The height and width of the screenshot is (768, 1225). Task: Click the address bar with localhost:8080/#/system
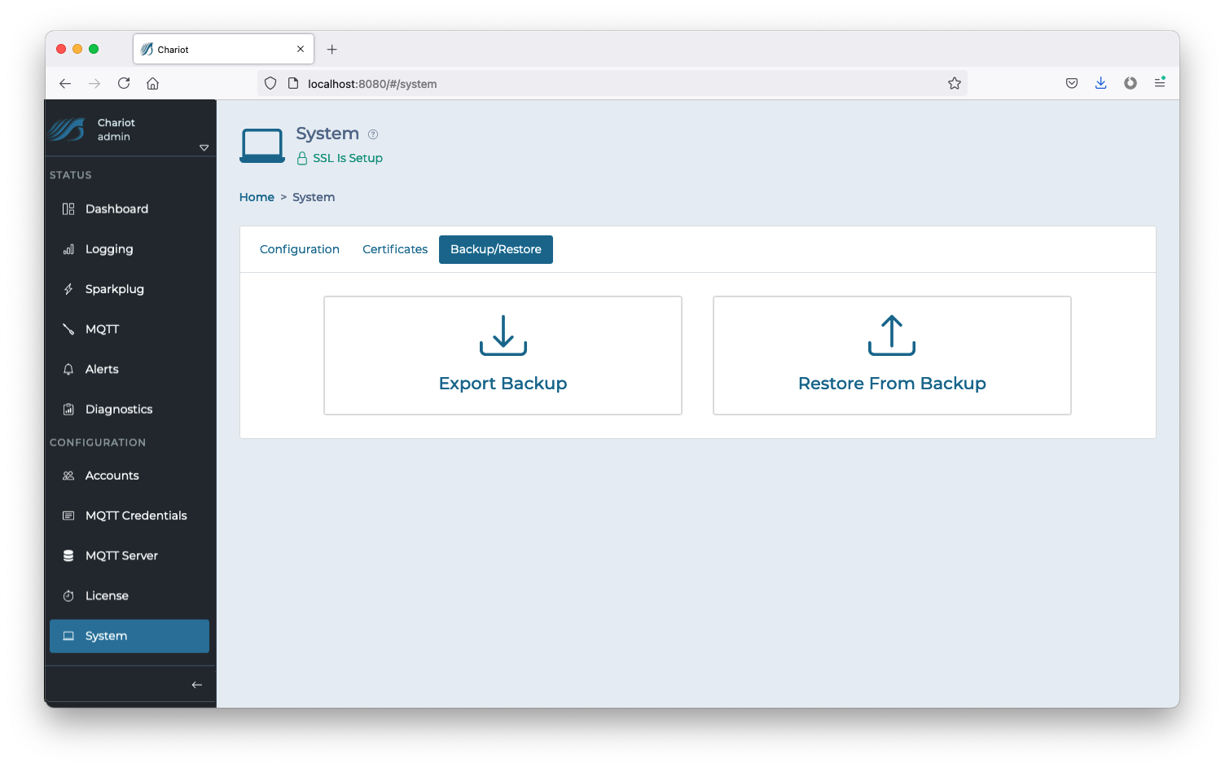[x=612, y=83]
